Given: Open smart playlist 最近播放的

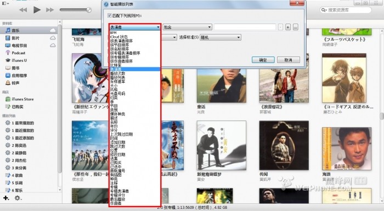Looking at the screenshot, I should coord(22,130).
